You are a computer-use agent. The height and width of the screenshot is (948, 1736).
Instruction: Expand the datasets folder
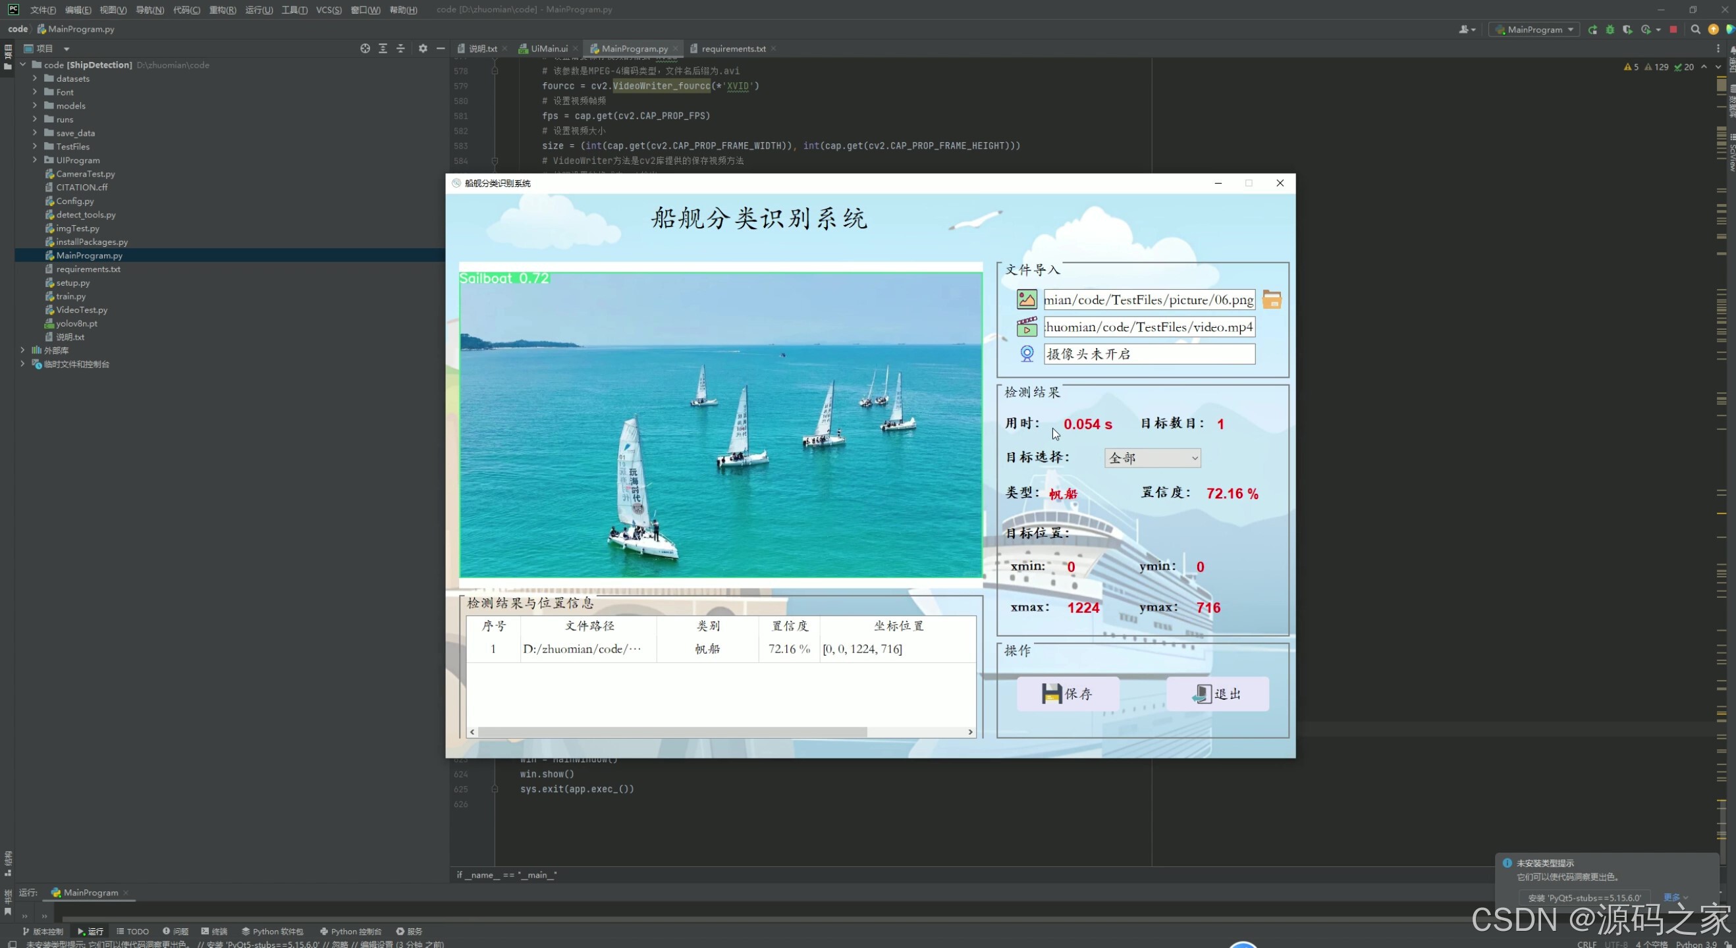pos(35,78)
